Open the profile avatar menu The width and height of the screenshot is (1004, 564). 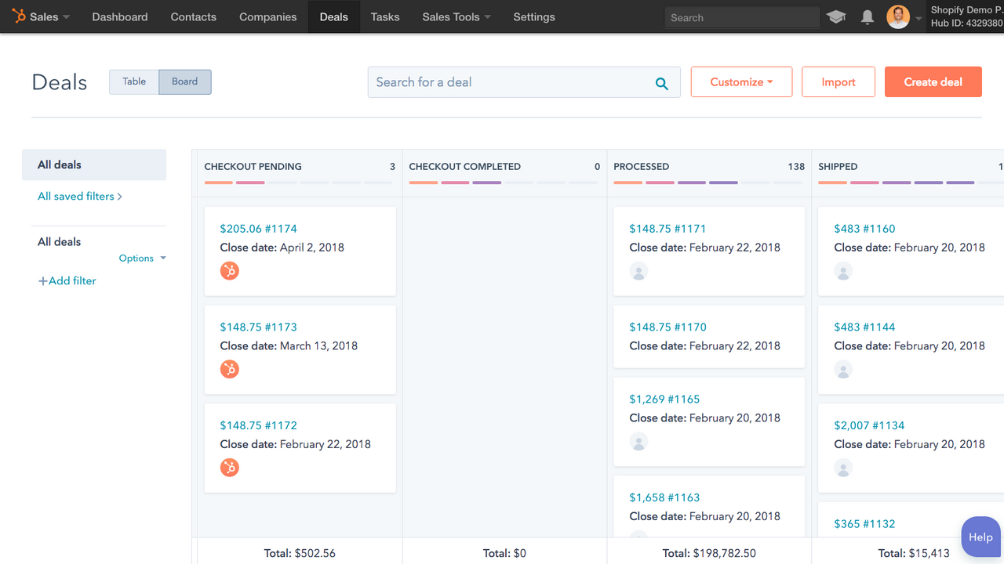pyautogui.click(x=897, y=16)
